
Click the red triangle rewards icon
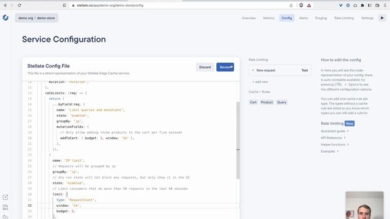click(309, 5)
